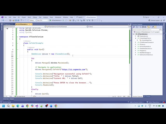Click the split editor icon above the scrollbar

(130, 27)
